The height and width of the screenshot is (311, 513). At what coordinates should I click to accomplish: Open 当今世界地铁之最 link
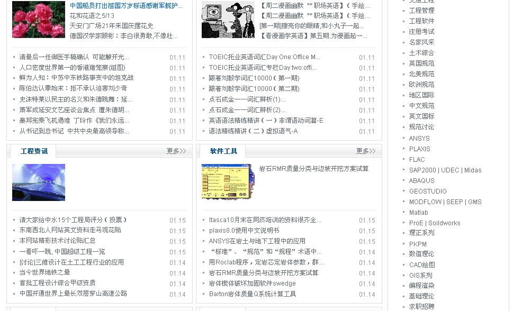tap(44, 272)
